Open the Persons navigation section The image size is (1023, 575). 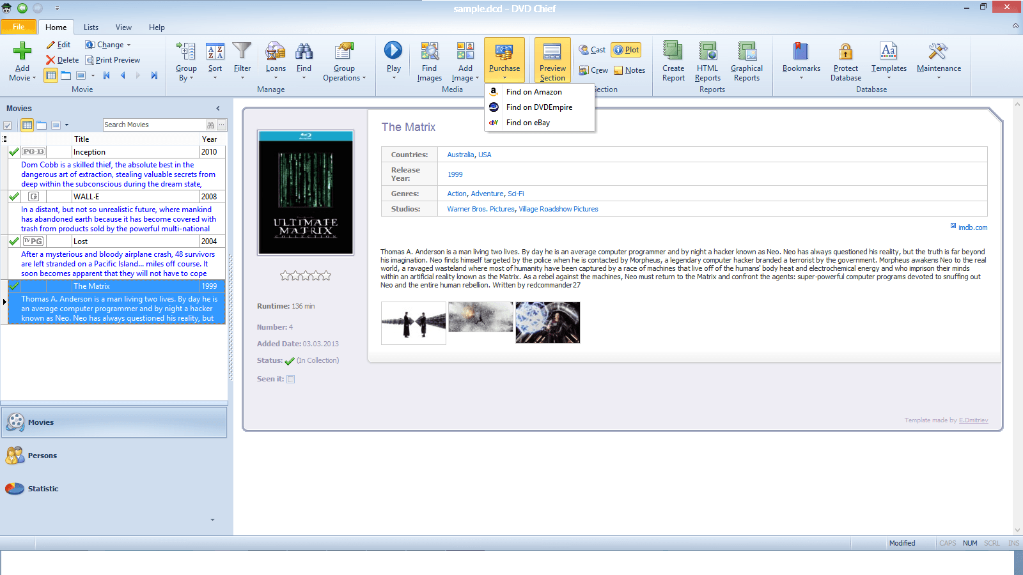(x=114, y=456)
